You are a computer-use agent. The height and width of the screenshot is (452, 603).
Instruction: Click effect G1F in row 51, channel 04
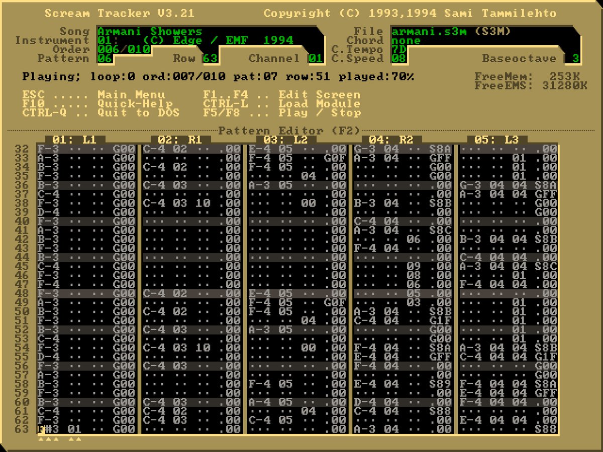(x=440, y=320)
